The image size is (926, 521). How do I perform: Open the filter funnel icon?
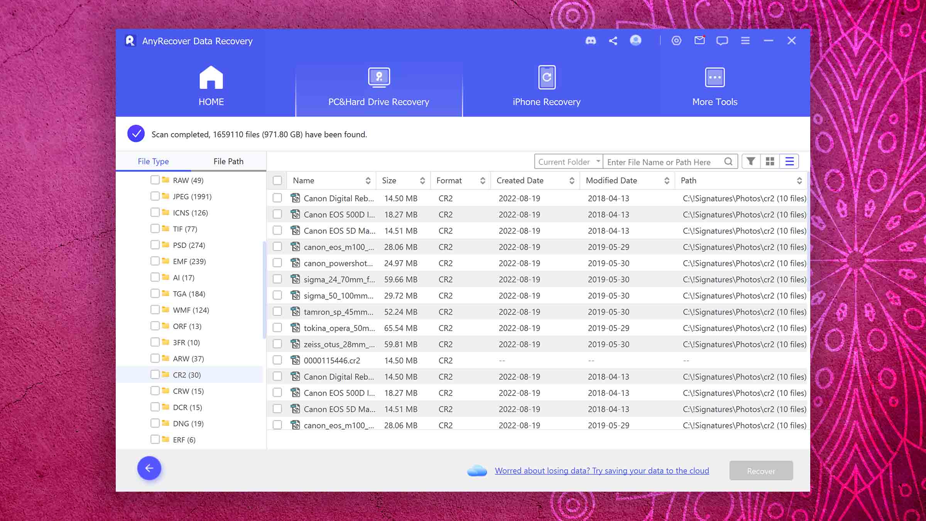tap(751, 161)
